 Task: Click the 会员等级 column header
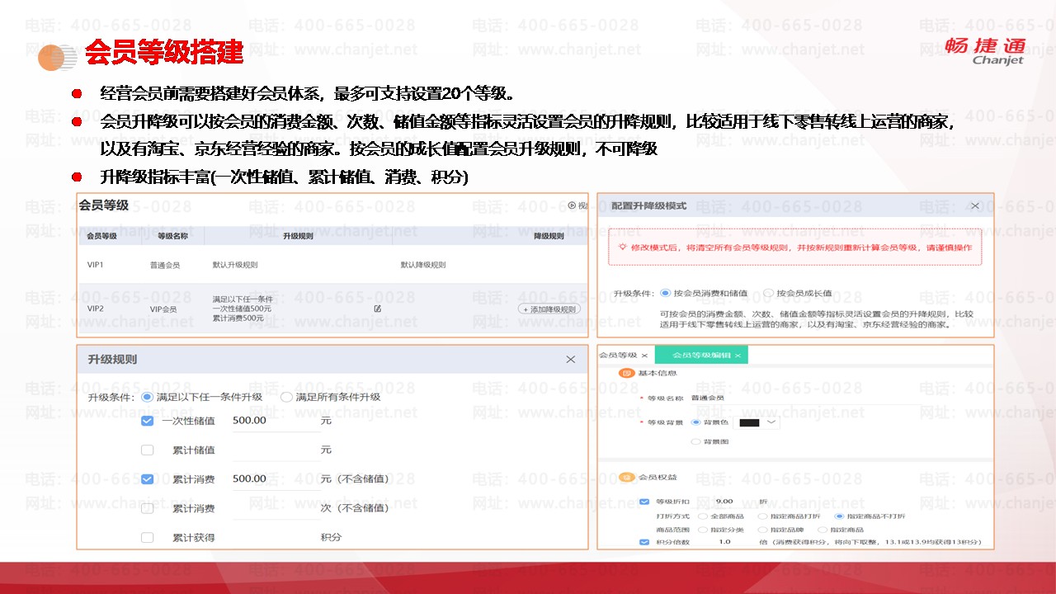point(101,236)
